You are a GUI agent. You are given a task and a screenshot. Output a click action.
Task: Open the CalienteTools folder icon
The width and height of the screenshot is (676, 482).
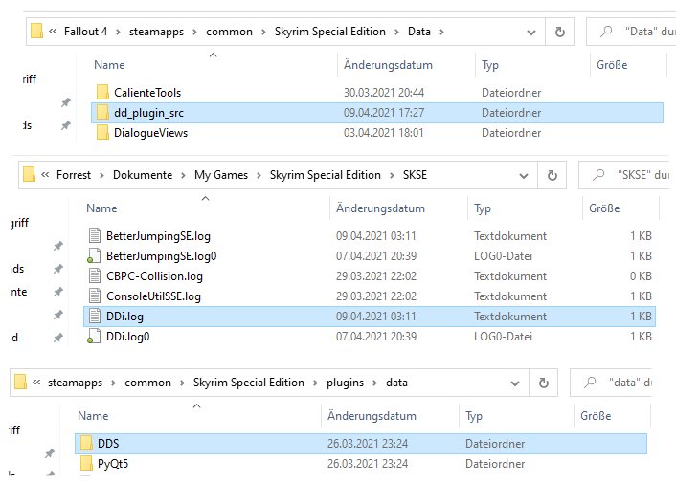coord(102,92)
